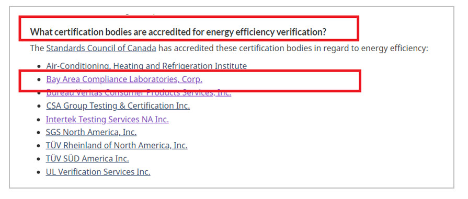468x199 pixels.
Task: Click the bullet beside SGS North America
Action: pos(39,133)
